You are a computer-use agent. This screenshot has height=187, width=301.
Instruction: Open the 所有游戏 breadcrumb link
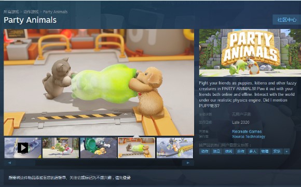(x=11, y=12)
